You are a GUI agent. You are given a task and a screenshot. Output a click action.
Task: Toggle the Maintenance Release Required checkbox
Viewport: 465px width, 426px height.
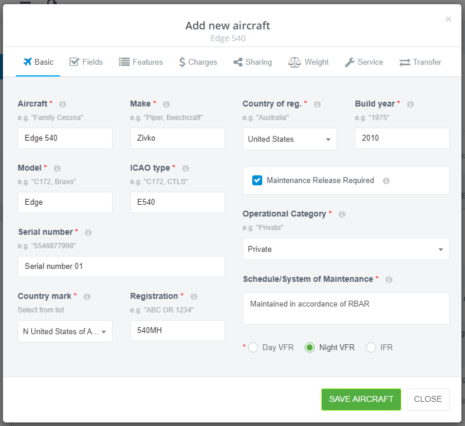point(257,180)
